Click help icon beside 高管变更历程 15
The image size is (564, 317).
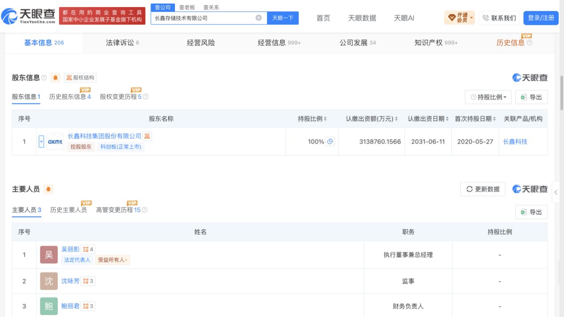pos(144,210)
